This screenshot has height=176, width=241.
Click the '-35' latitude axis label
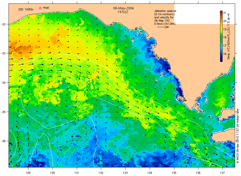[x=3, y=112]
